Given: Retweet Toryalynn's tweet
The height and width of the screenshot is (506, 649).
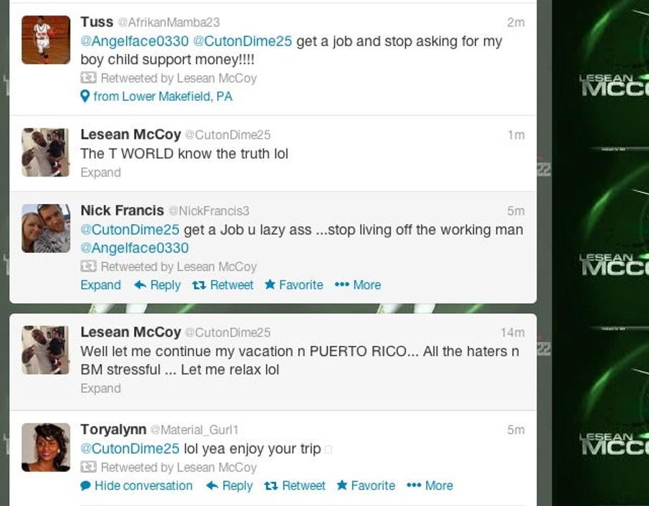Looking at the screenshot, I should tap(295, 485).
